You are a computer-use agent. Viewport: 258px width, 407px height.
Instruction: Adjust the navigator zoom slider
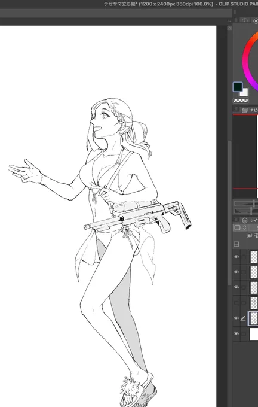pos(246,203)
